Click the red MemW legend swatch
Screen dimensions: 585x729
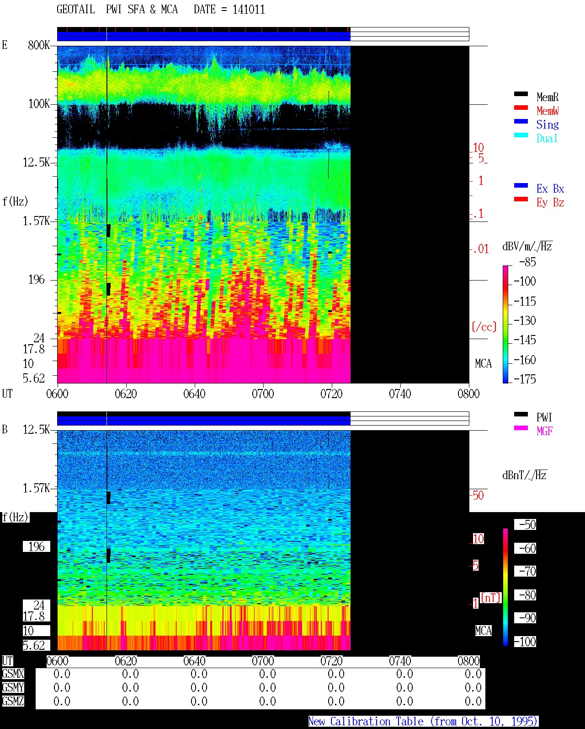pyautogui.click(x=521, y=108)
